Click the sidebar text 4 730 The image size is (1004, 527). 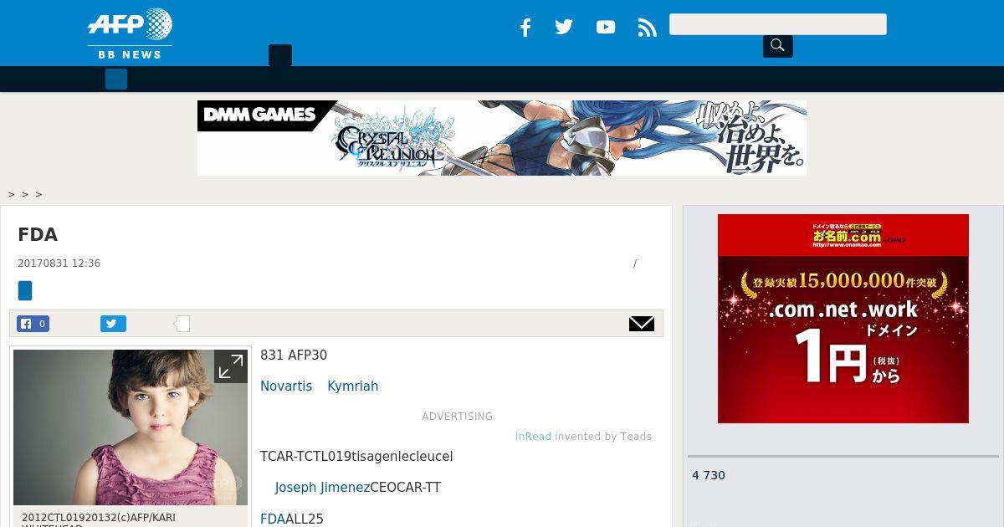click(709, 475)
